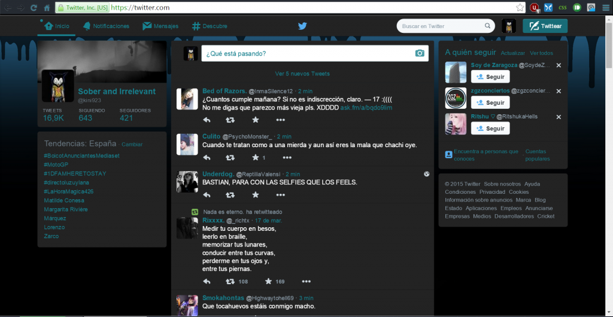Image resolution: width=613 pixels, height=317 pixels.
Task: Favorite the Bed of Razors tweet
Action: (255, 120)
